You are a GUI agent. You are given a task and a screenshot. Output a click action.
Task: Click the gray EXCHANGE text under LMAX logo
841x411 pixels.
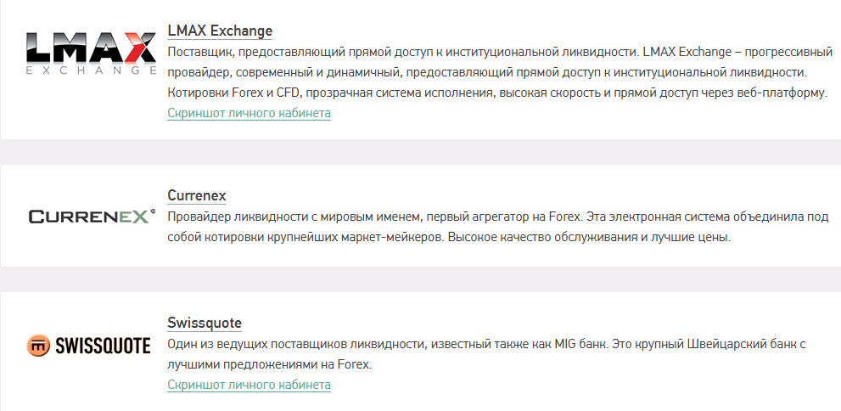[91, 70]
